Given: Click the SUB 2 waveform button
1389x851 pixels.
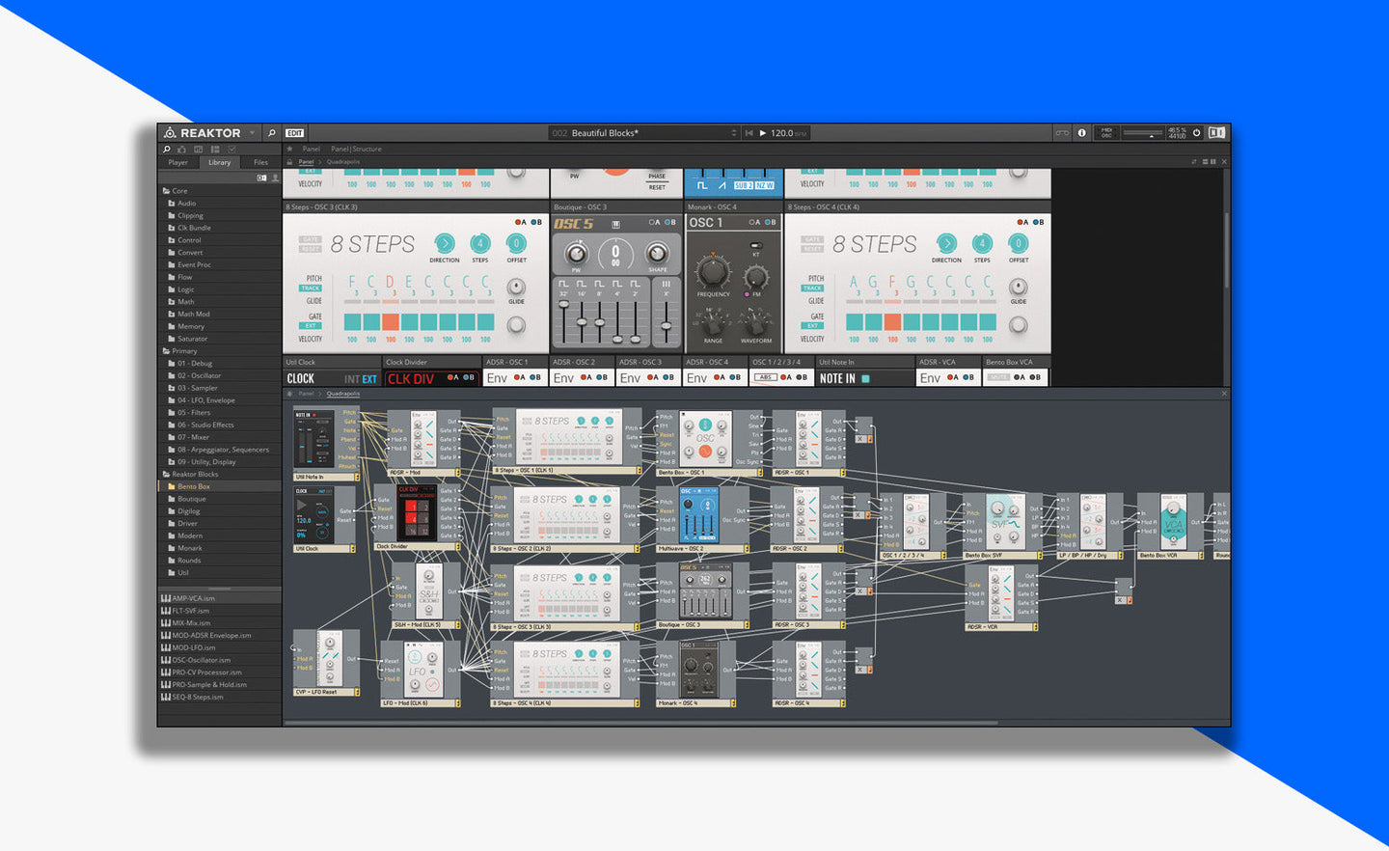Looking at the screenshot, I should click(743, 185).
